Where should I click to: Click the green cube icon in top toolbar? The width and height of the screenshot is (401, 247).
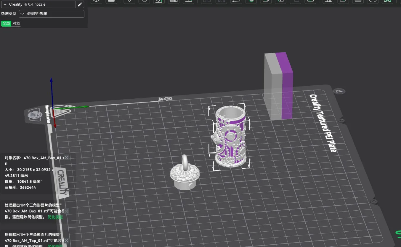[251, 1]
